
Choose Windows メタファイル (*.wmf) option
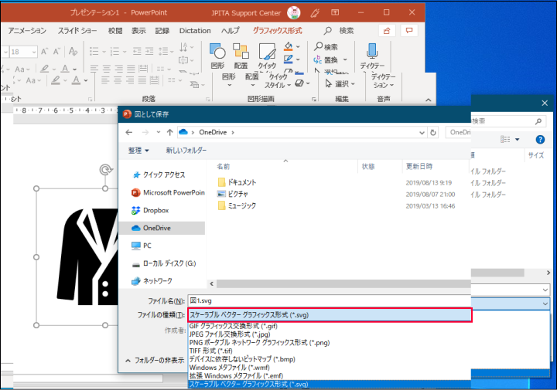[x=230, y=368]
